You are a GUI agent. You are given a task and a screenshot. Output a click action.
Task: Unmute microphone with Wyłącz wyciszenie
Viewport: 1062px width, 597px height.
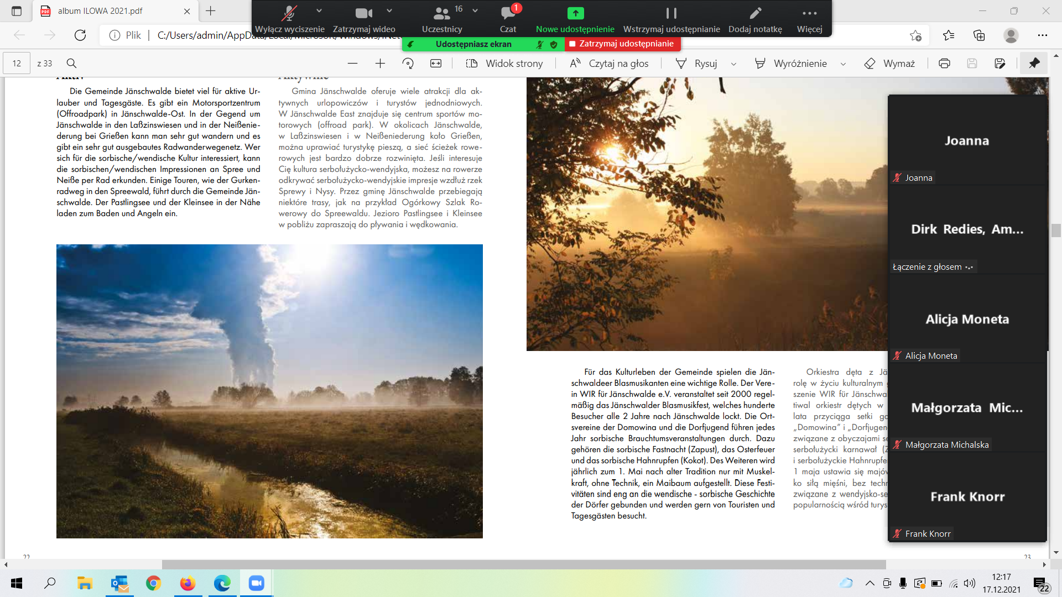(x=289, y=19)
